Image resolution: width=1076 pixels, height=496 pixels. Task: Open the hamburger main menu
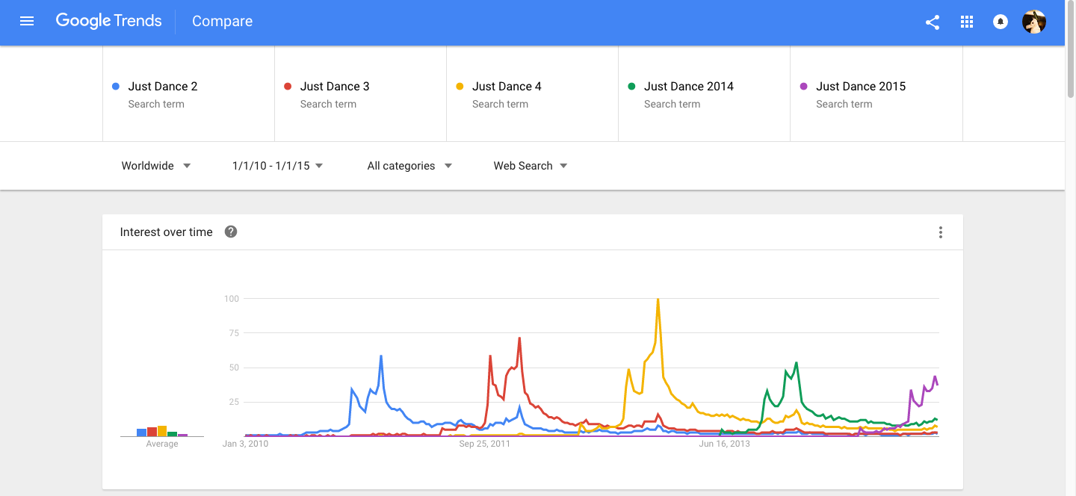click(x=27, y=22)
